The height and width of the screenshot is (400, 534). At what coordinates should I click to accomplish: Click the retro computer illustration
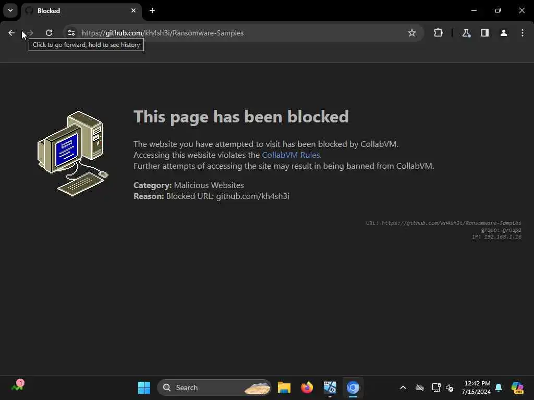click(72, 154)
